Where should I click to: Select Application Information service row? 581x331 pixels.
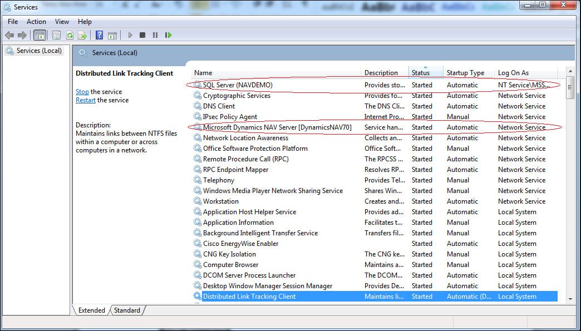[x=375, y=223]
